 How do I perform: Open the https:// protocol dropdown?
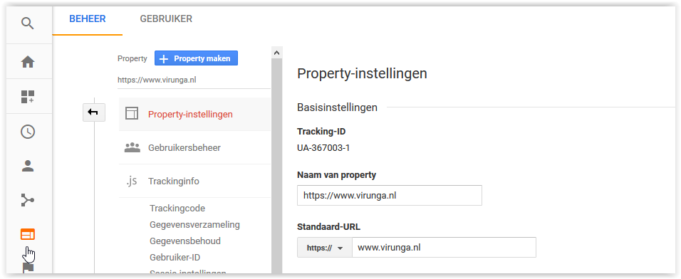click(x=324, y=248)
